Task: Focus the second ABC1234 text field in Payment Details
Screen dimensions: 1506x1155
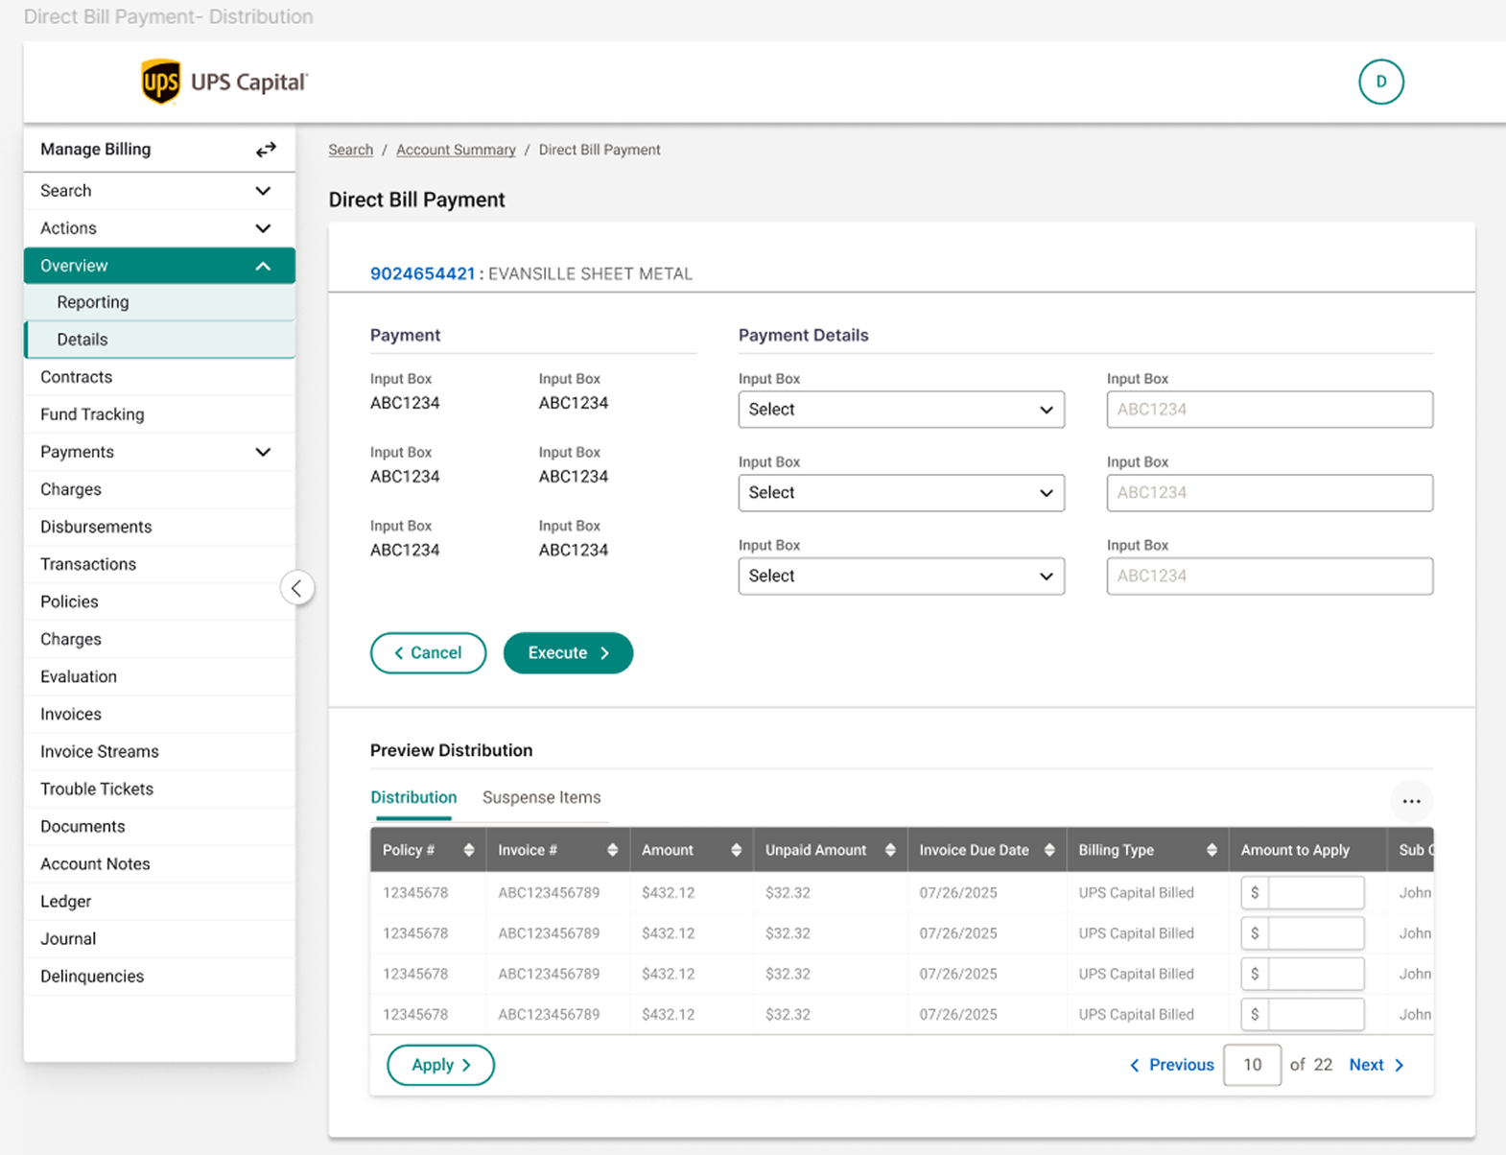Action: (1269, 493)
